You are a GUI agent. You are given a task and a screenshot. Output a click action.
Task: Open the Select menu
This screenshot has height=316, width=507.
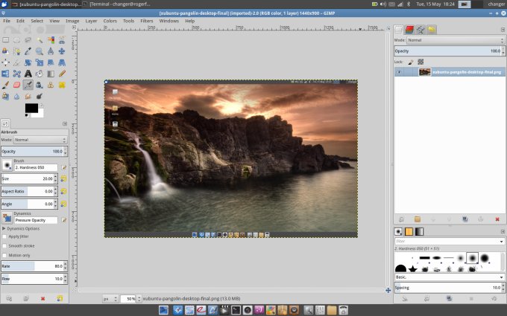(x=37, y=21)
